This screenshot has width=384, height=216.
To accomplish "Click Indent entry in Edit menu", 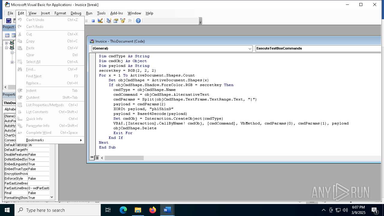I will pos(50,91).
